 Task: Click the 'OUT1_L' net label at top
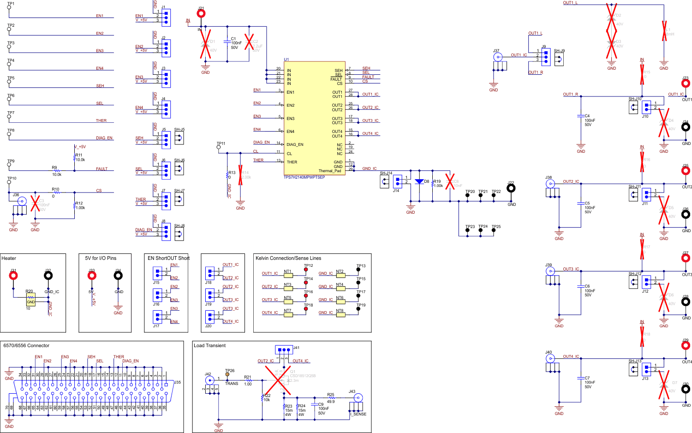pyautogui.click(x=570, y=3)
